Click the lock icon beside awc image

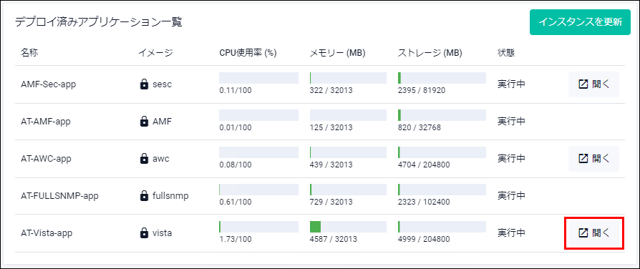144,158
